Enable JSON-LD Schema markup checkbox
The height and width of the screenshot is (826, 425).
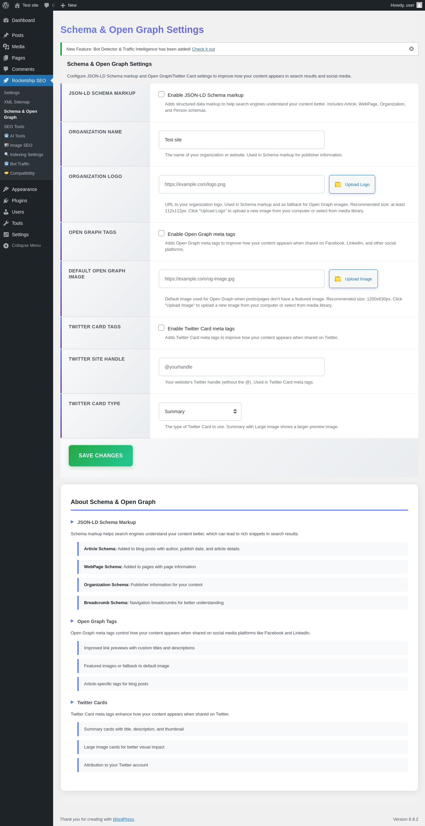pyautogui.click(x=161, y=94)
